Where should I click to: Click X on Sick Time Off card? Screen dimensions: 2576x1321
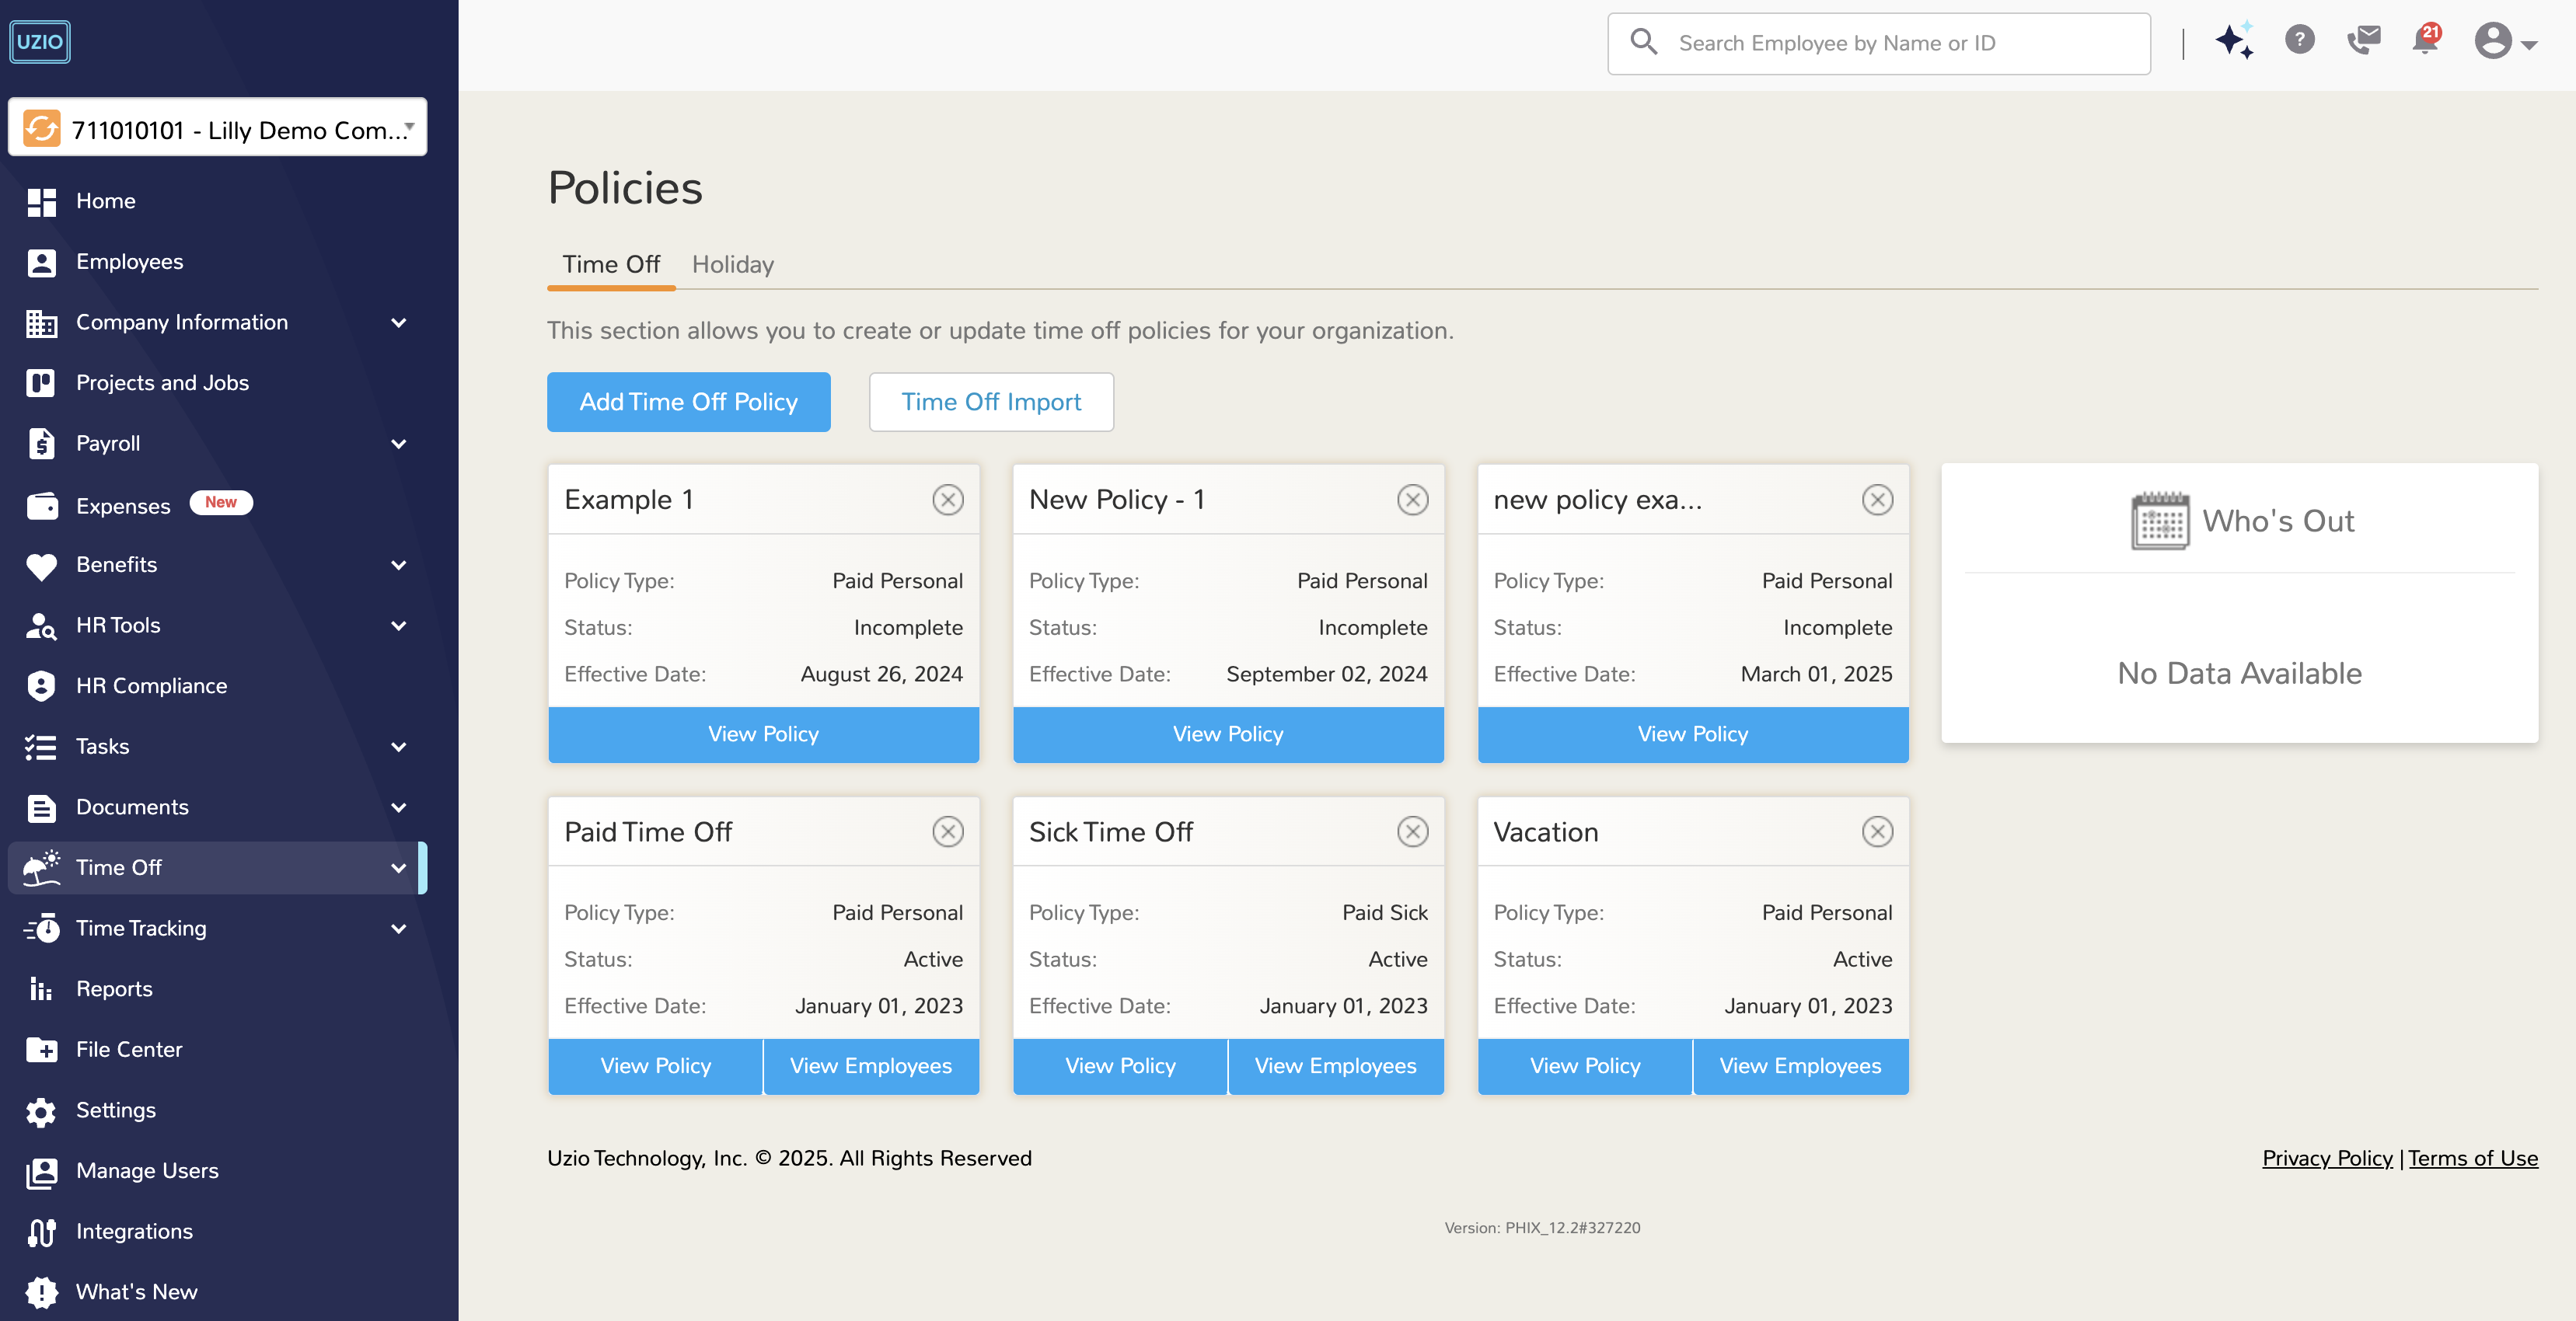[x=1412, y=831]
